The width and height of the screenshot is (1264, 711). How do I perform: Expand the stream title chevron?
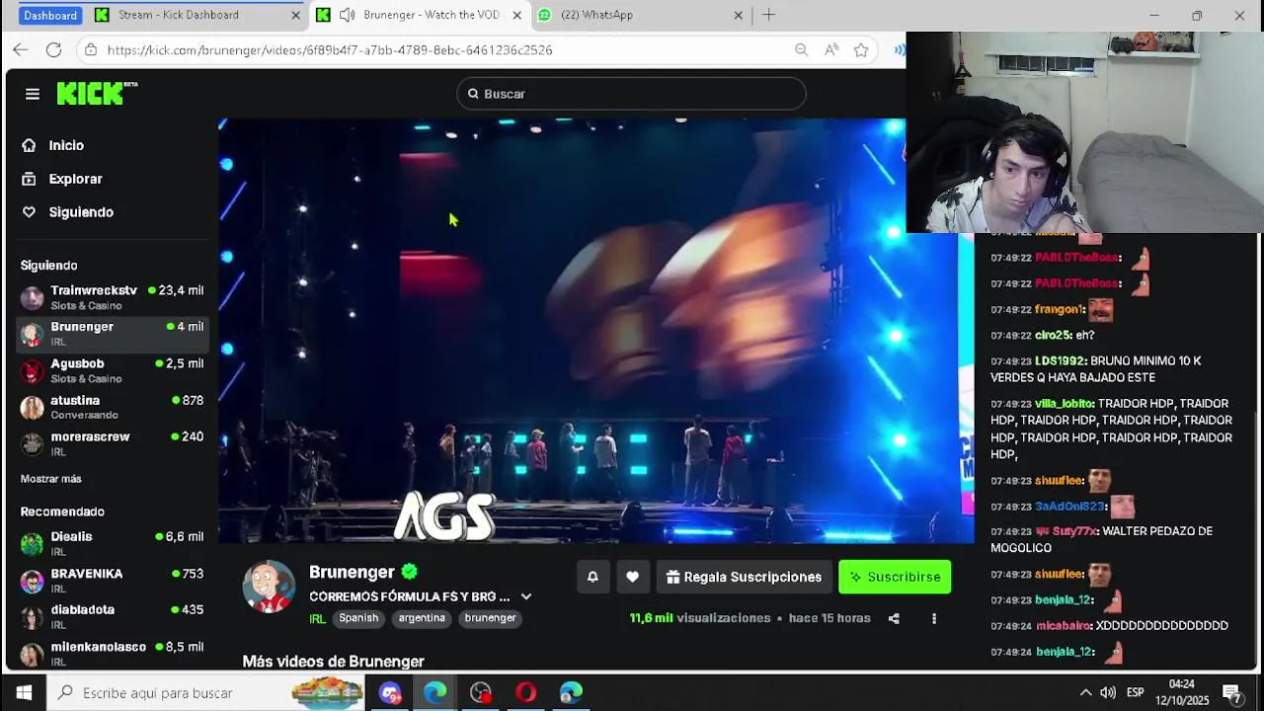click(526, 596)
